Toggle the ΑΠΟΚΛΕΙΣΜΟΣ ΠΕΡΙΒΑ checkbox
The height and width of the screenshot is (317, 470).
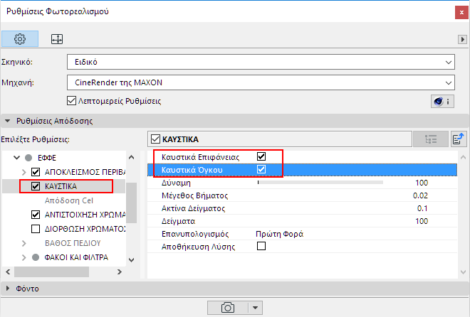pyautogui.click(x=36, y=172)
